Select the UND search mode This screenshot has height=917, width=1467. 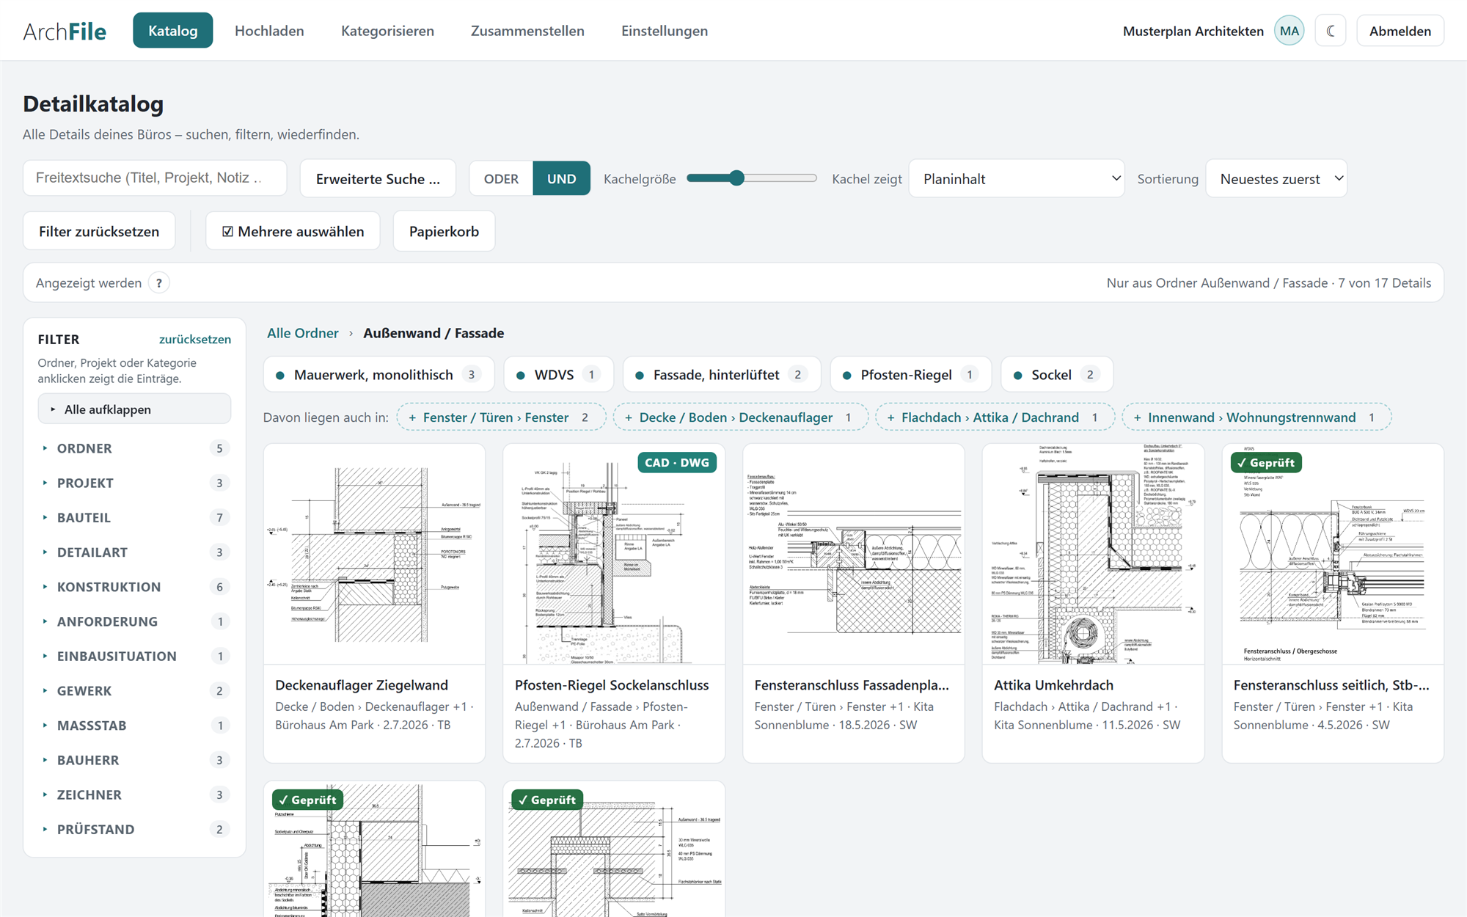562,179
